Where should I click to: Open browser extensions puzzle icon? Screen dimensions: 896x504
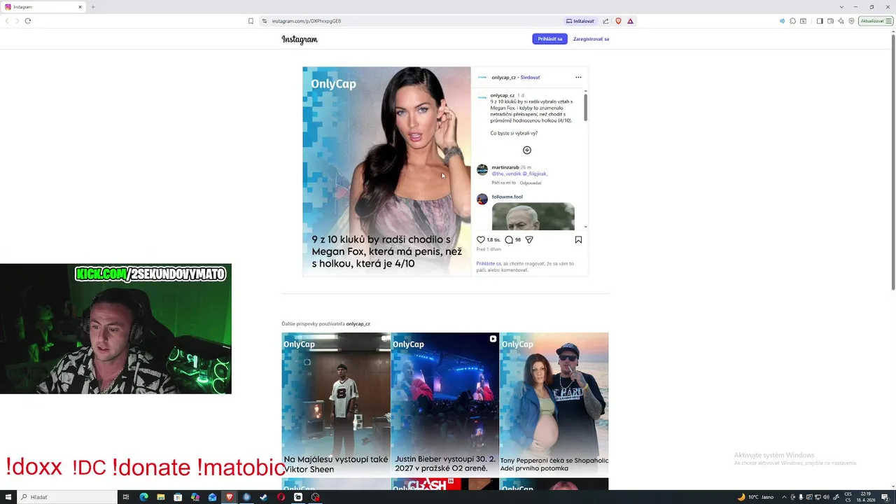792,21
